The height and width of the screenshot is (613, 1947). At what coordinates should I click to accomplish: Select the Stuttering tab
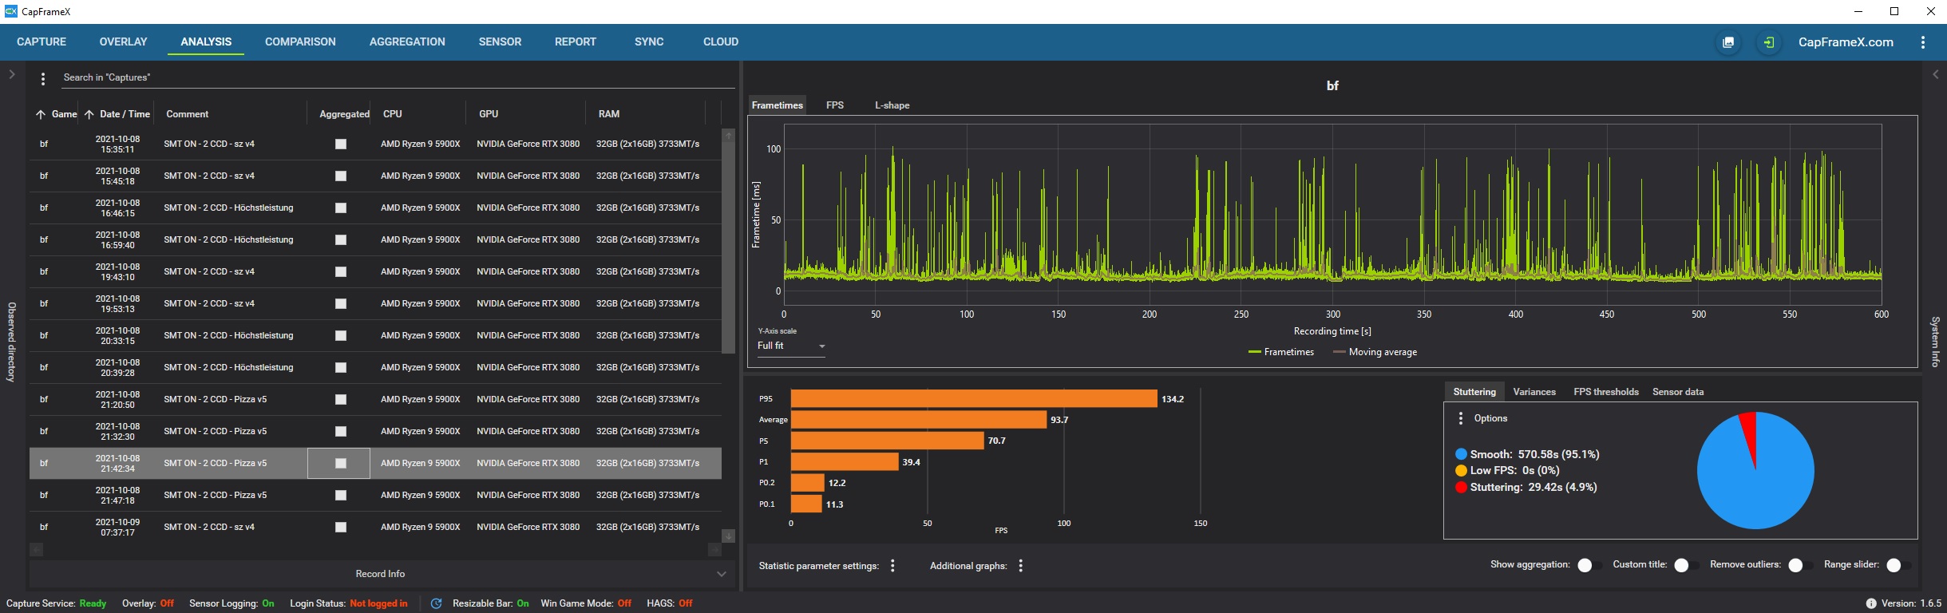pos(1474,392)
